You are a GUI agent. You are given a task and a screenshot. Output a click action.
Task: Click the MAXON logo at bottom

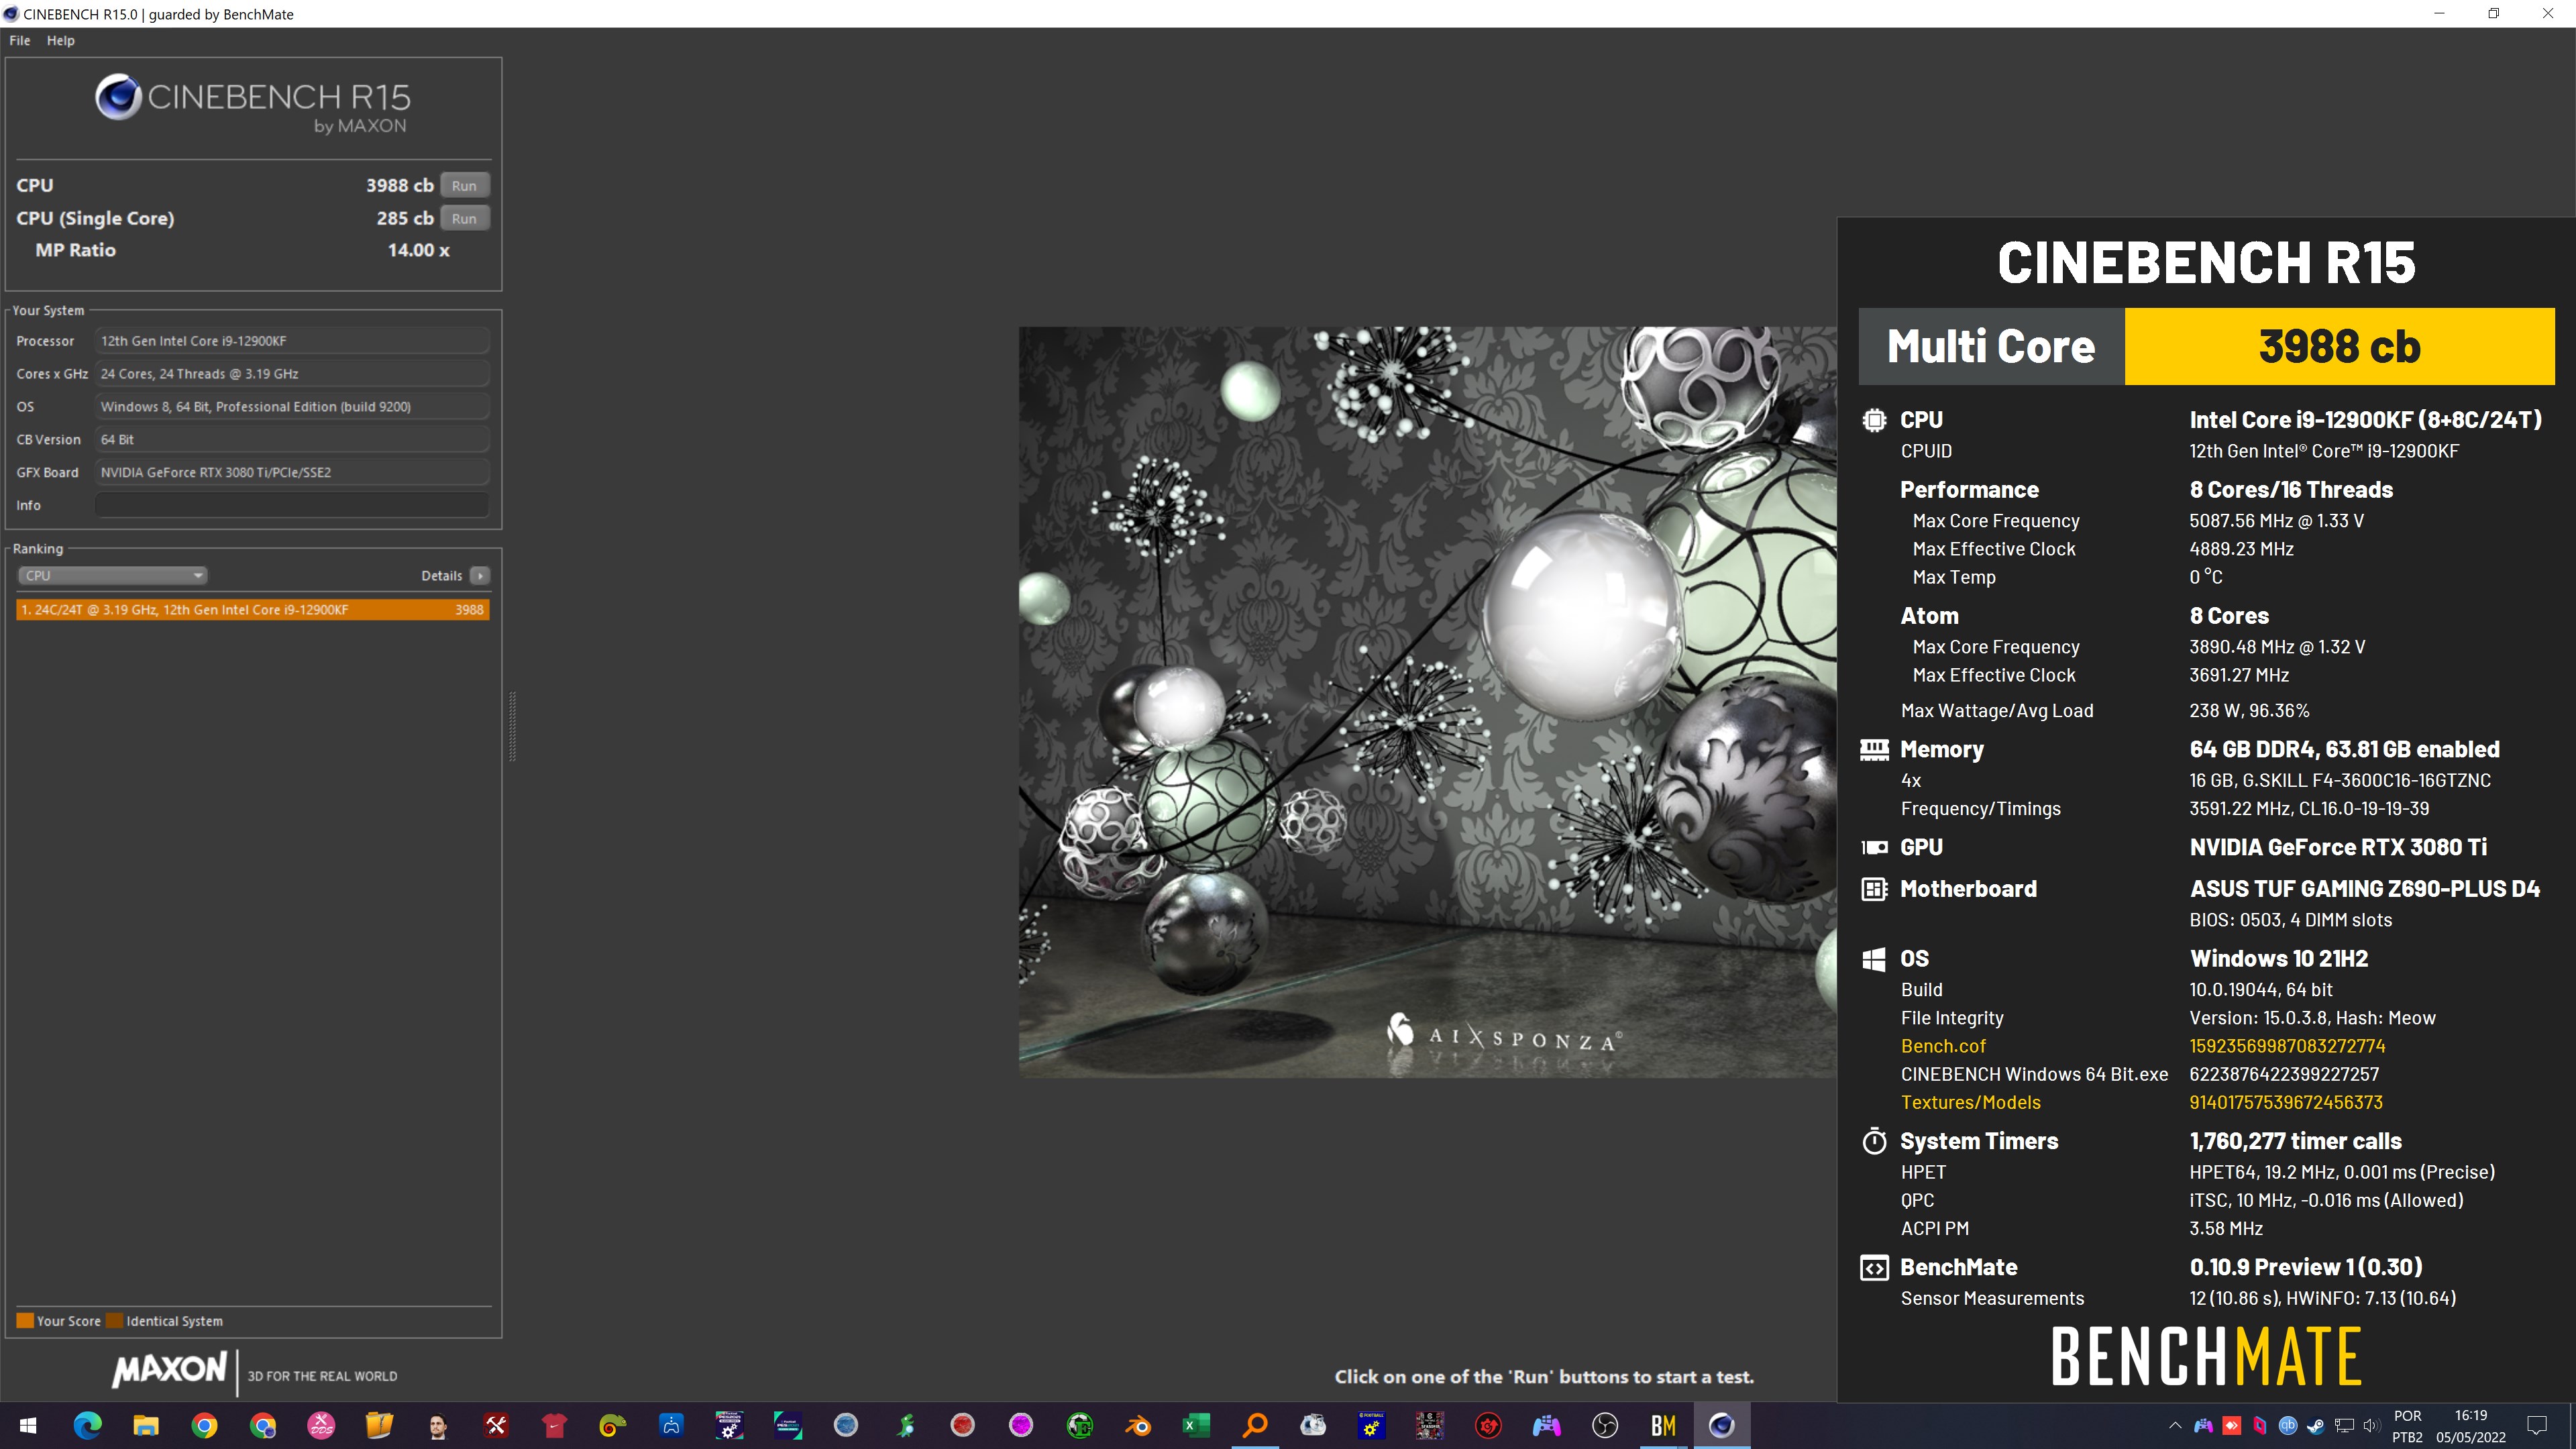(171, 1370)
